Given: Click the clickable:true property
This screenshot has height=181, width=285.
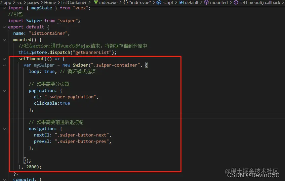Looking at the screenshot, I should pos(52,103).
